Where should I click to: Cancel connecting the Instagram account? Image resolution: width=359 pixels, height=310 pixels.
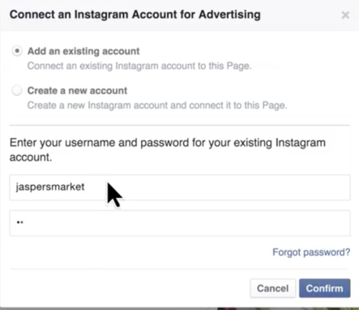click(273, 288)
